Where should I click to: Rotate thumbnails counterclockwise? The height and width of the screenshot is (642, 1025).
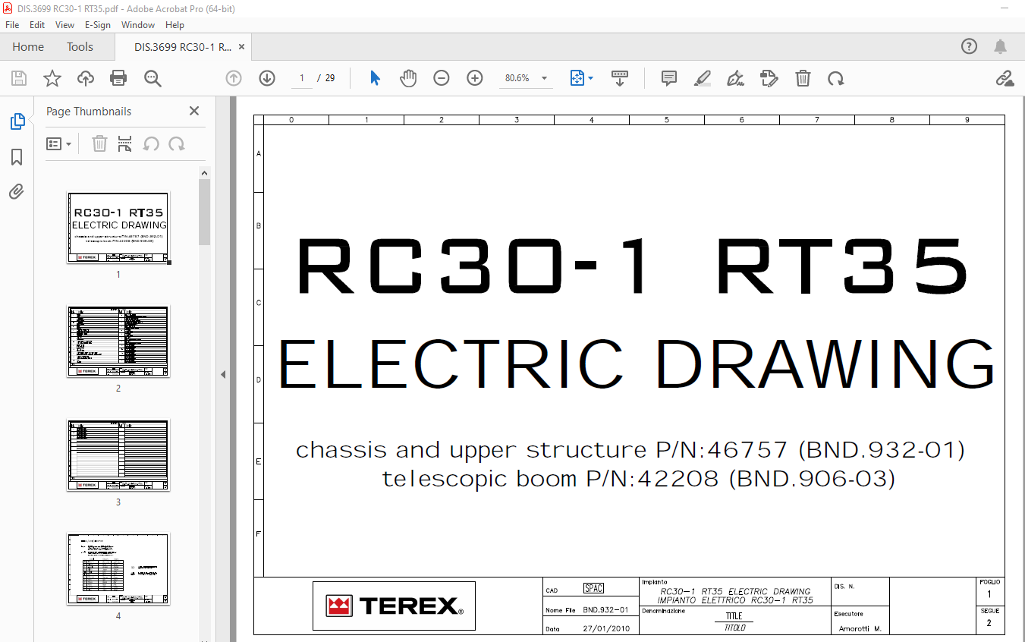[151, 143]
